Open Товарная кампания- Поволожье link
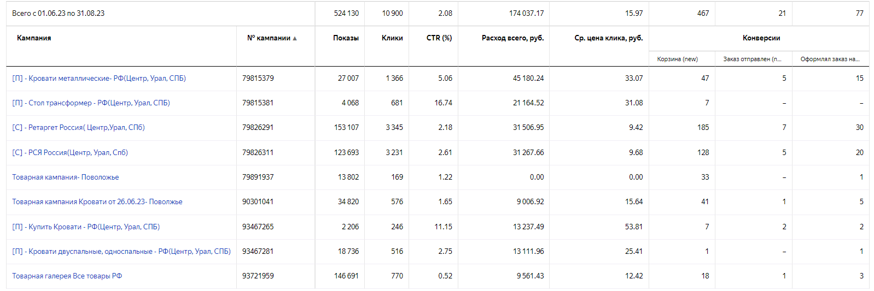Screen dimensions: 874x291 [66, 177]
